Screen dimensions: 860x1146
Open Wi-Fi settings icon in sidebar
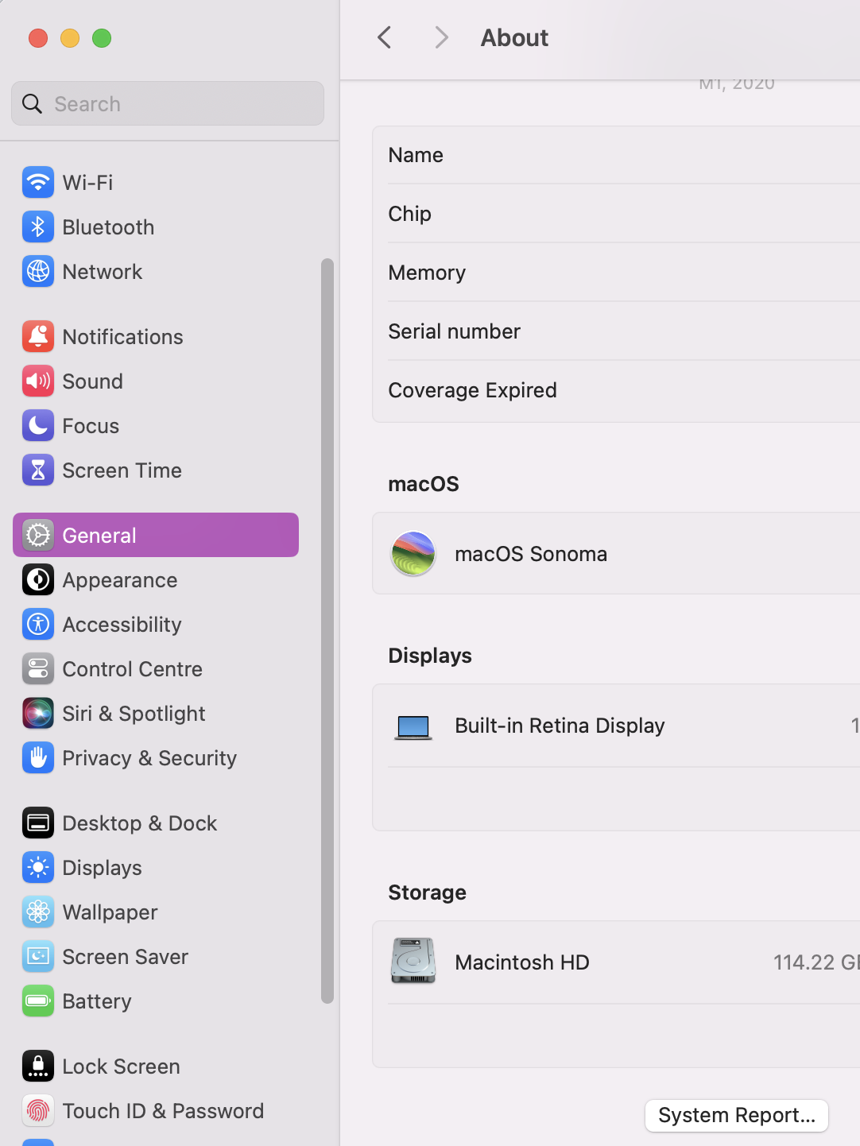click(38, 183)
